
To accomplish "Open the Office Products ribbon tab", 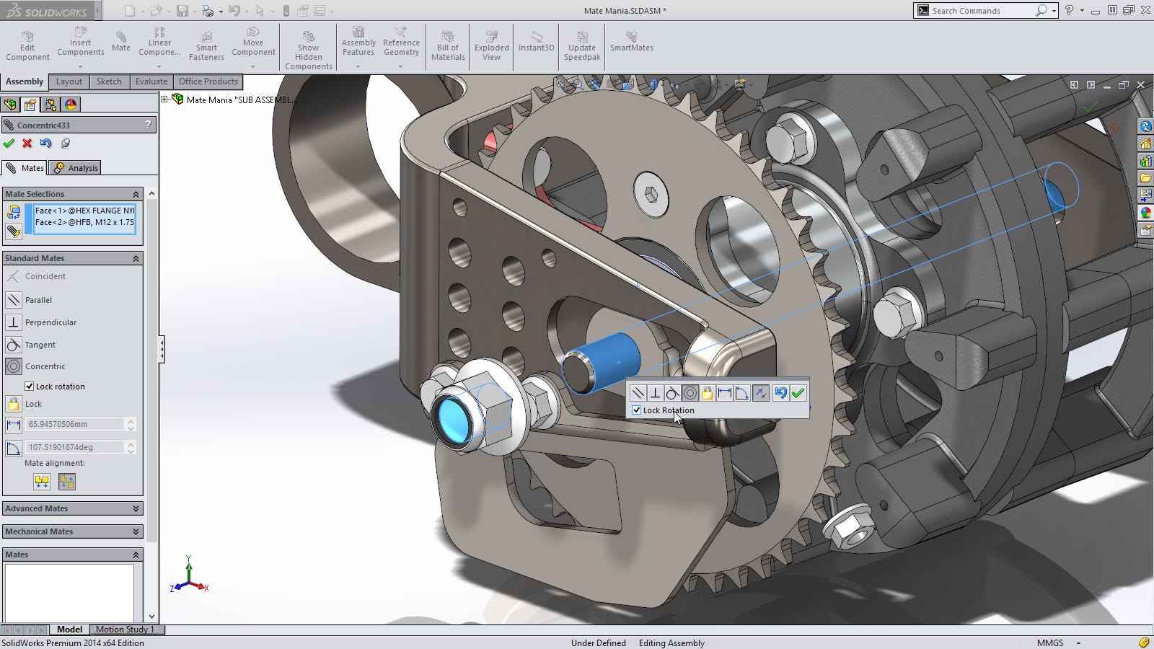I will [208, 81].
